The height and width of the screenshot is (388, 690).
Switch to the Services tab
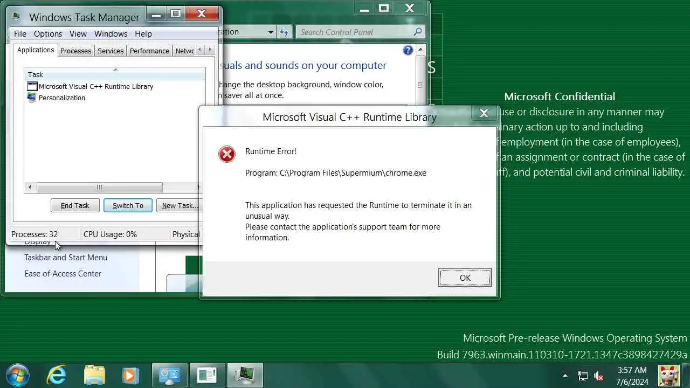coord(111,51)
